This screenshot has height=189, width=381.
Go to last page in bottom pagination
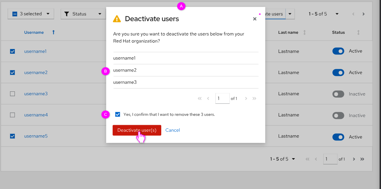[362, 159]
